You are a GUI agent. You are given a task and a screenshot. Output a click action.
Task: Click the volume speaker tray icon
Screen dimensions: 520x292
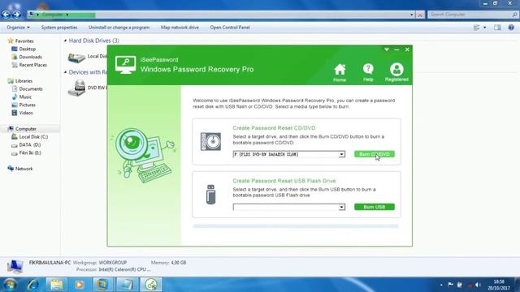(478, 285)
